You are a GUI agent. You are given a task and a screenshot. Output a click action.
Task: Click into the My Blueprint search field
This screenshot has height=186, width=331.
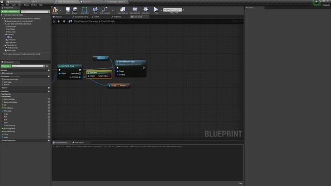point(28,66)
